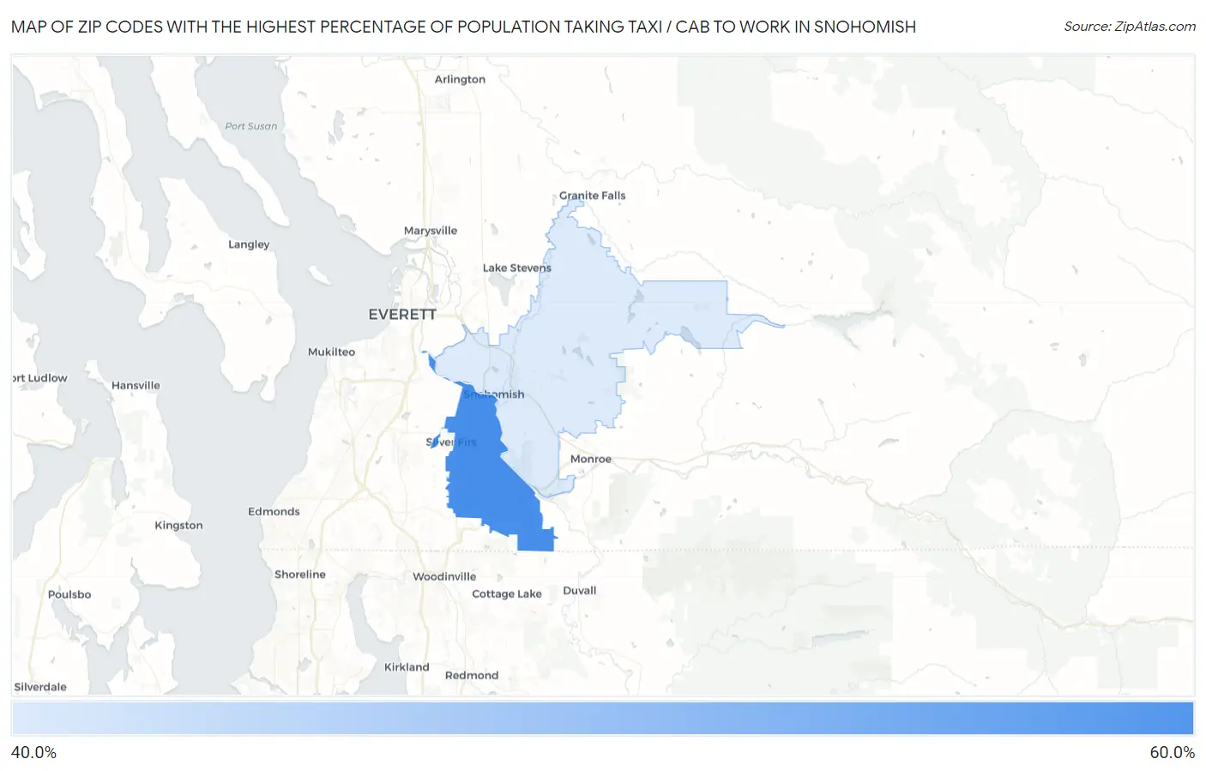The image size is (1206, 771).
Task: Click the 60.0% legend maximum value
Action: 1172,752
